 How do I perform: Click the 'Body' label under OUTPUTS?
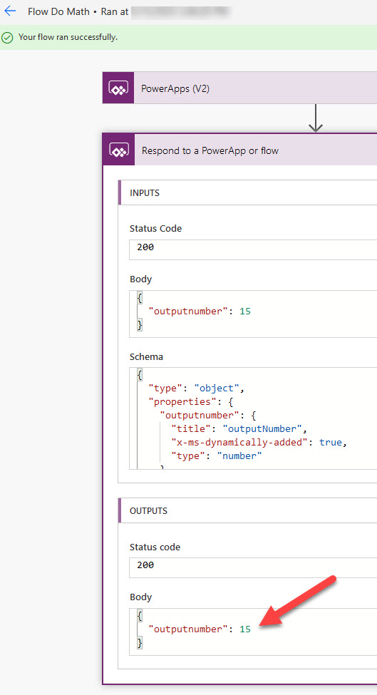pos(140,597)
